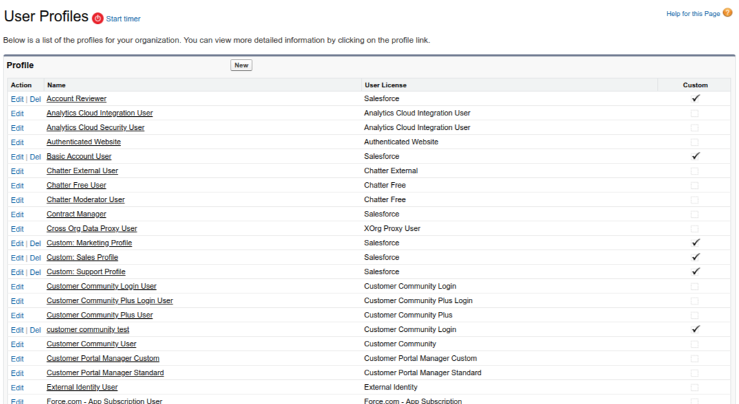Click Edit for Account Reviewer profile
The height and width of the screenshot is (404, 739).
(17, 100)
